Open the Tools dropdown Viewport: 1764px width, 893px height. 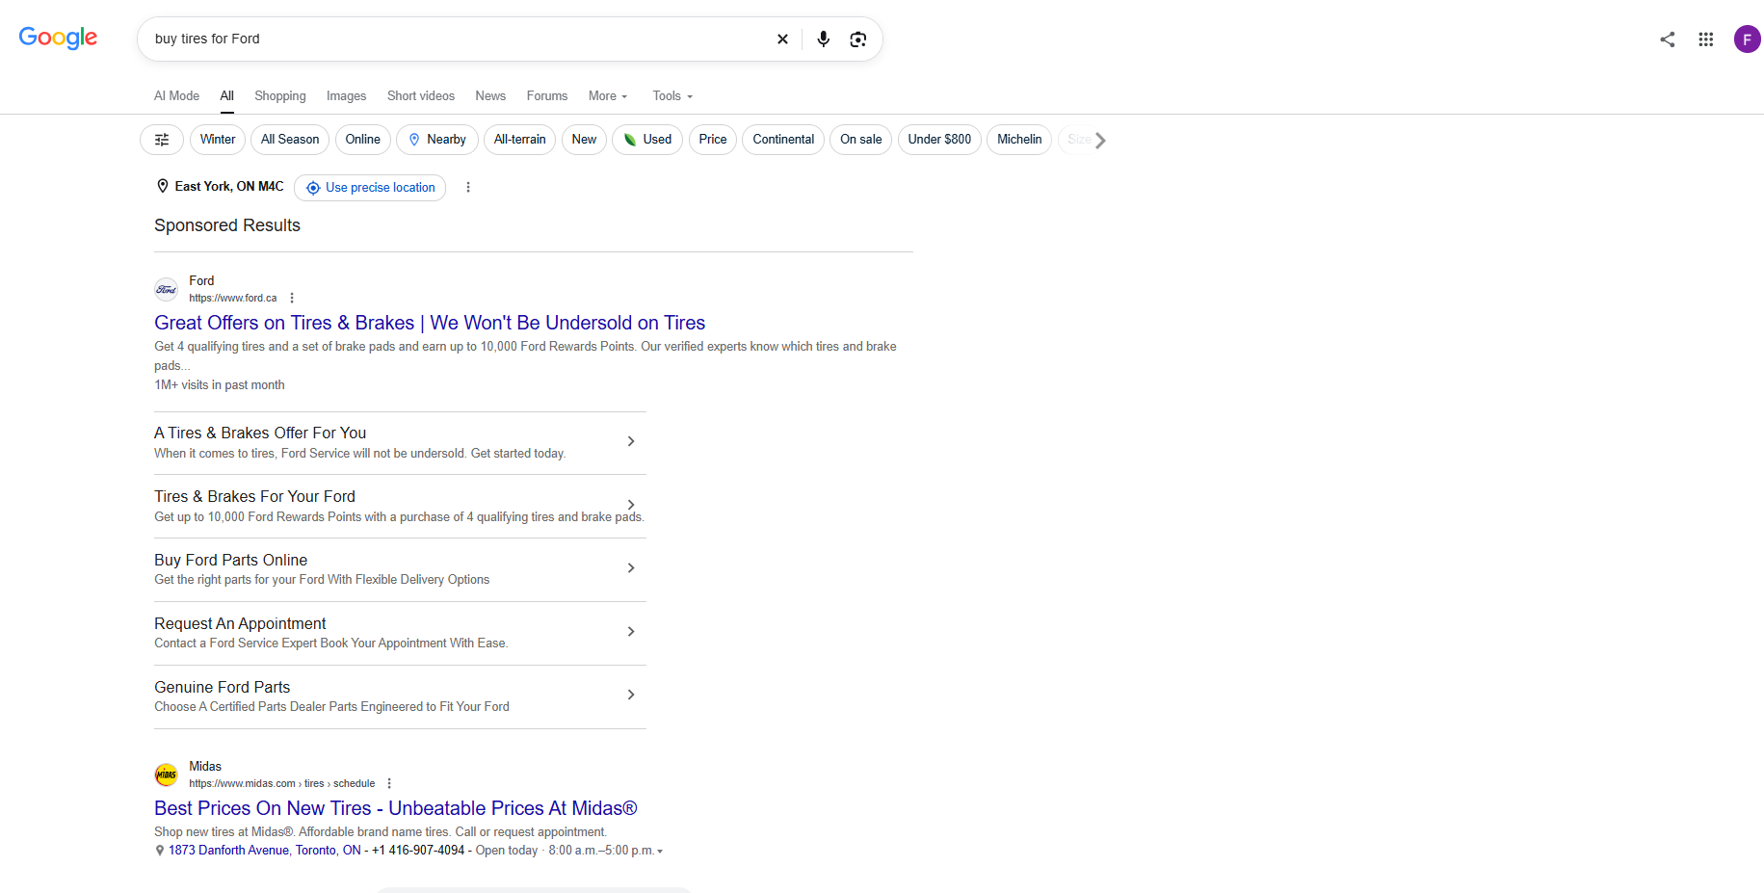pyautogui.click(x=672, y=96)
